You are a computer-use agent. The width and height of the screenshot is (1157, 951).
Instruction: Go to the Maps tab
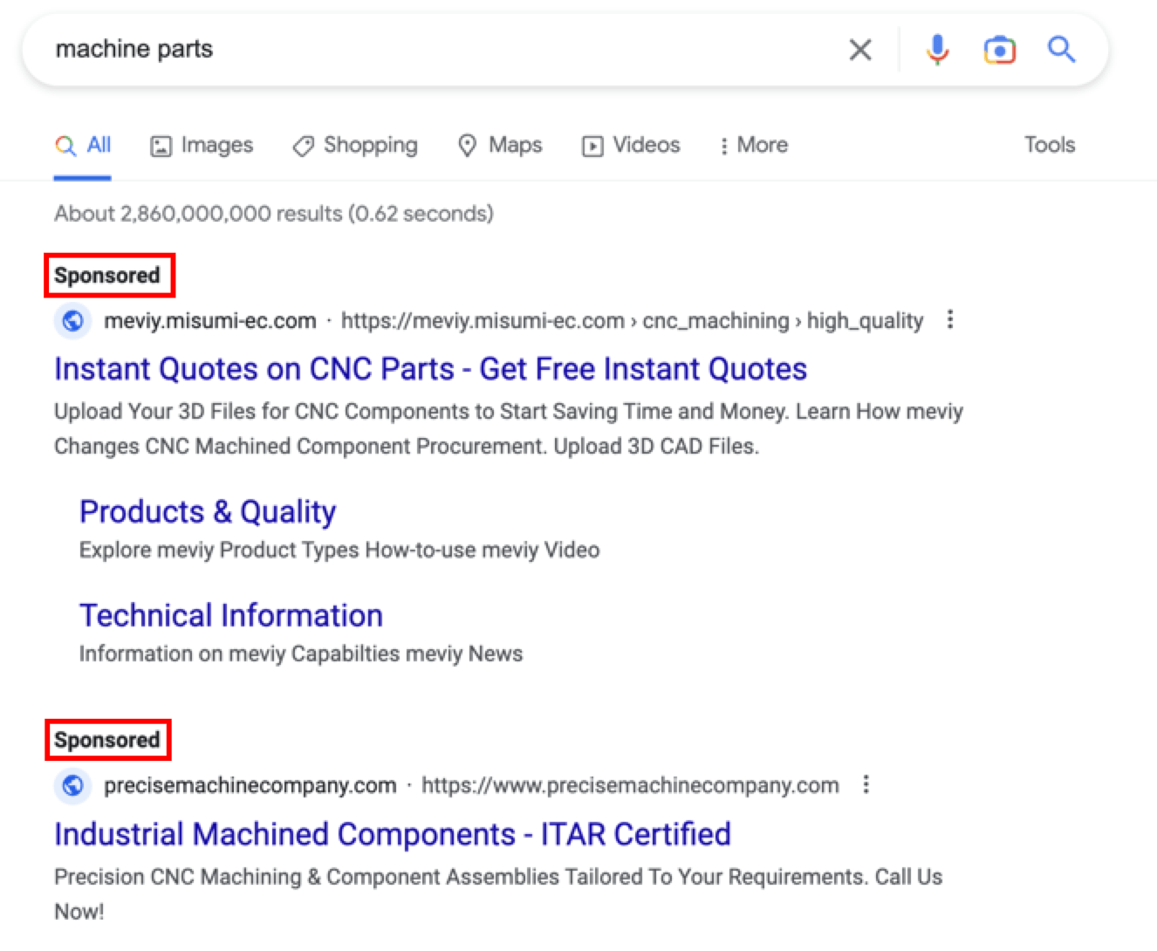click(x=500, y=145)
